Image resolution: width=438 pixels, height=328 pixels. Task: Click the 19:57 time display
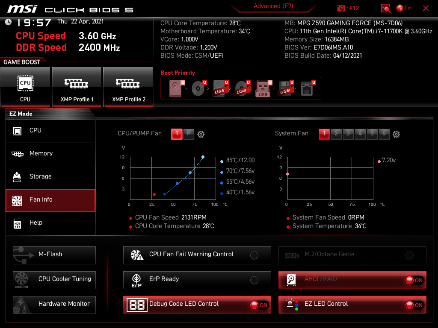[34, 23]
